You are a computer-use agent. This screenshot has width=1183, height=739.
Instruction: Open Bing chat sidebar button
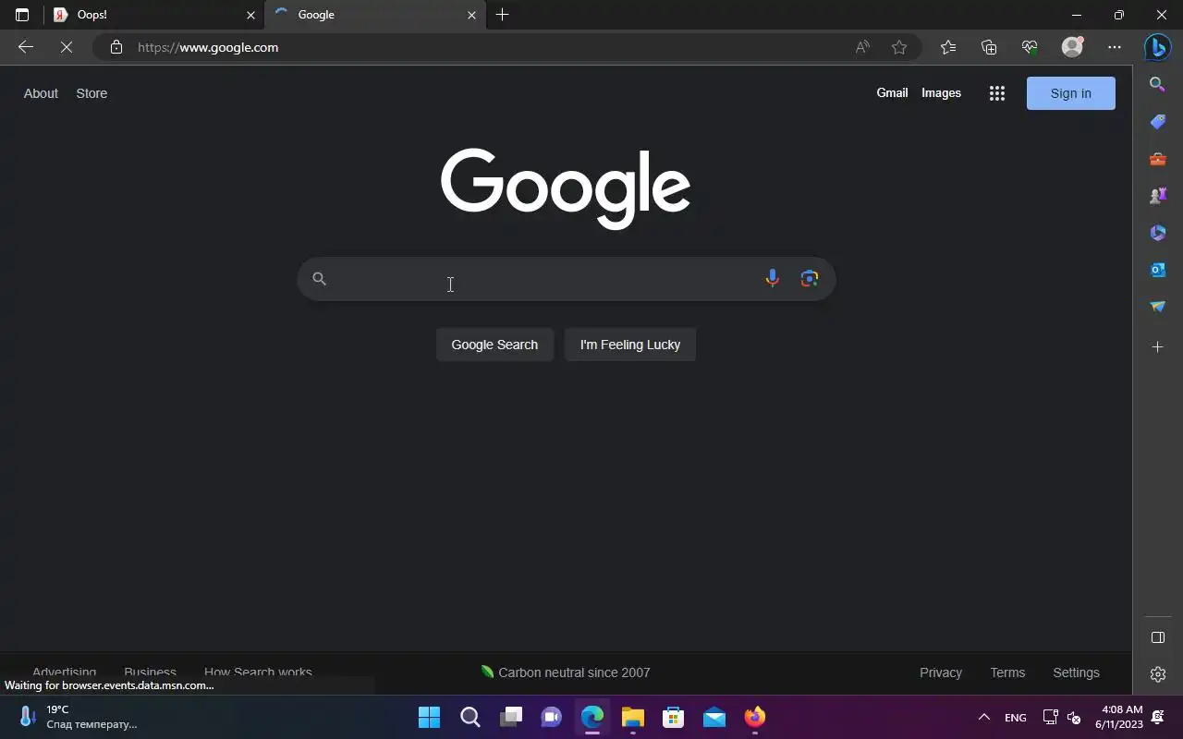point(1158,46)
